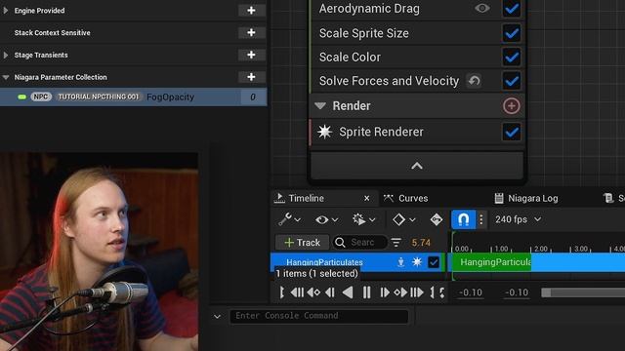Select the Scale Sprite Size module
The height and width of the screenshot is (351, 625).
363,33
